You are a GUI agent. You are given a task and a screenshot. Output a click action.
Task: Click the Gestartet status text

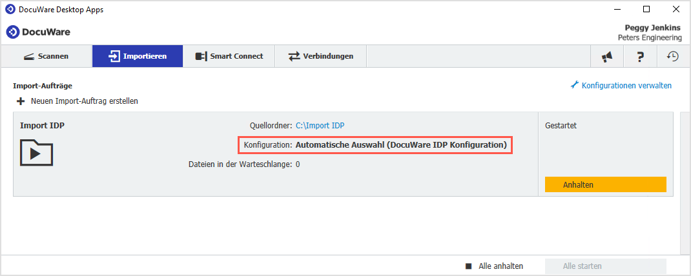click(561, 126)
